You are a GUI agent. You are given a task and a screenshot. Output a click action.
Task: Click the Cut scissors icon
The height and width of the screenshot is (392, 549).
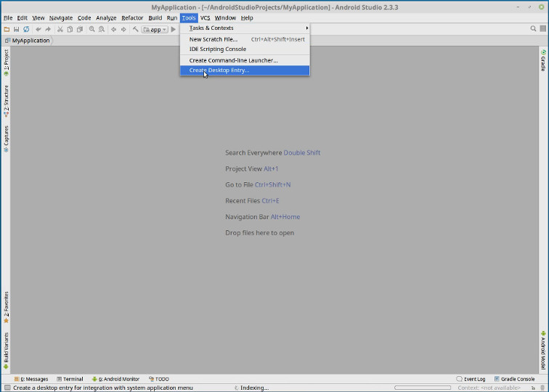(60, 29)
